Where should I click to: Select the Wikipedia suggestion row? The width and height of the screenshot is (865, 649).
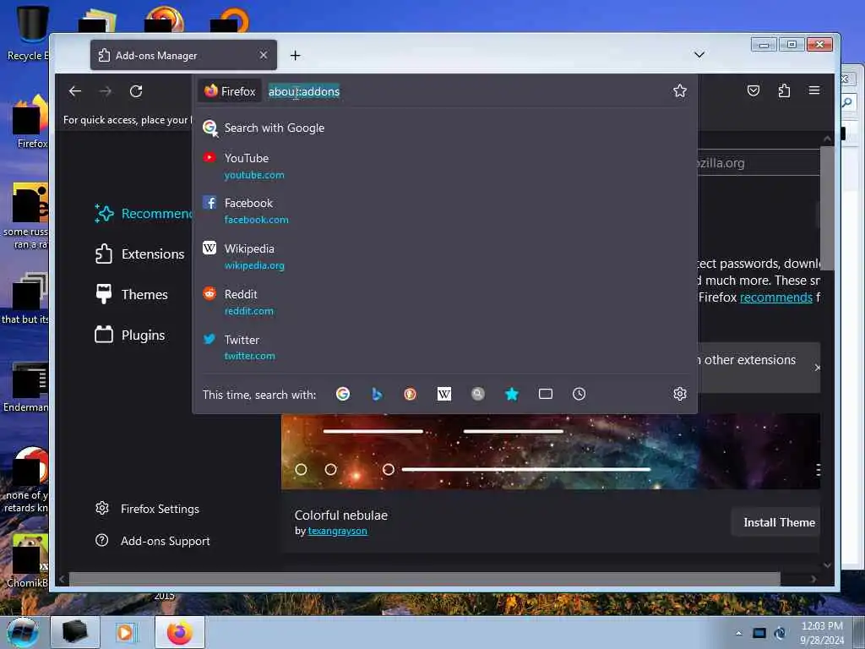[444, 257]
